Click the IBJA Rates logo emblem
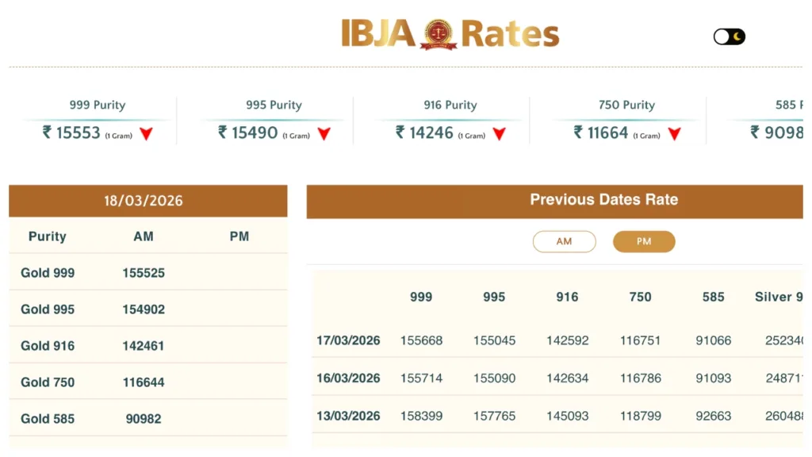Viewport: 812px width, 457px height. click(x=439, y=34)
